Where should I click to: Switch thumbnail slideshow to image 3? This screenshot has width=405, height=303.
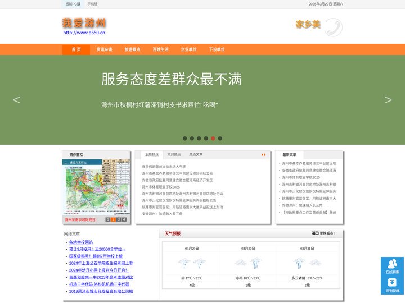point(119,219)
